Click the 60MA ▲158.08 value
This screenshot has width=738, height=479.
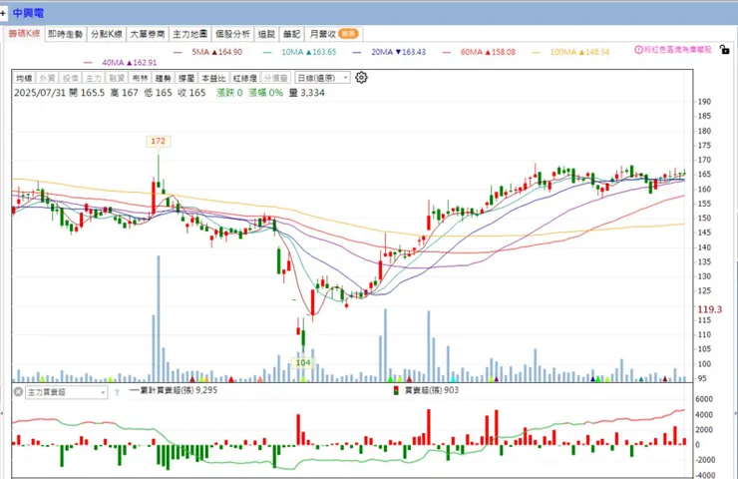[x=488, y=52]
